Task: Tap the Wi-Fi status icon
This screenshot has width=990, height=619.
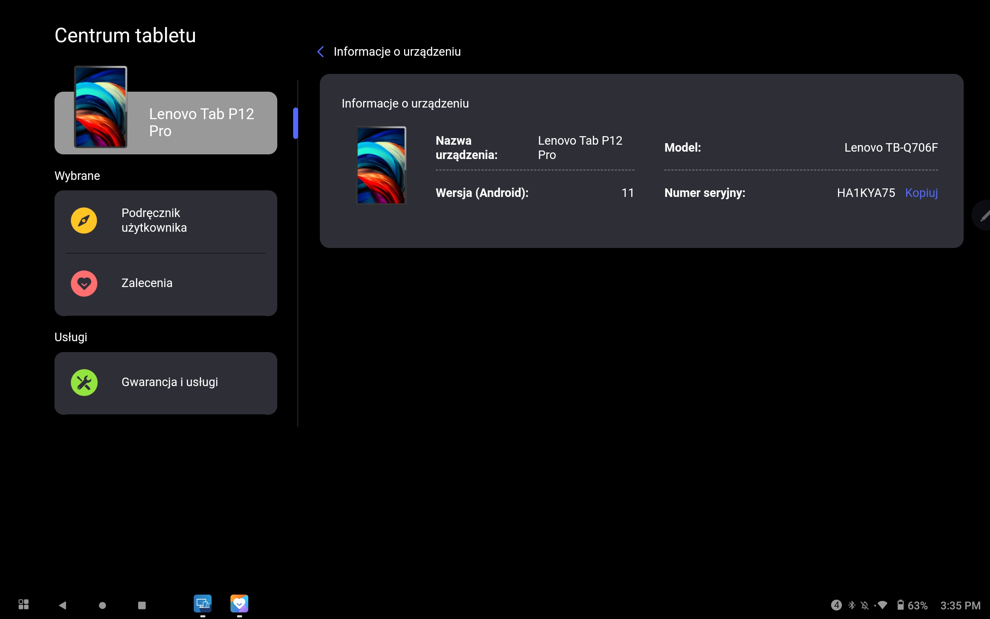Action: tap(882, 605)
